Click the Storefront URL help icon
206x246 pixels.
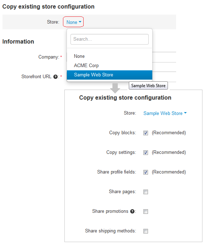click(56, 77)
